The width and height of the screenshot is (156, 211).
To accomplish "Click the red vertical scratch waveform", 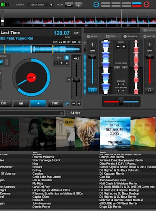I will (x=136, y=67).
